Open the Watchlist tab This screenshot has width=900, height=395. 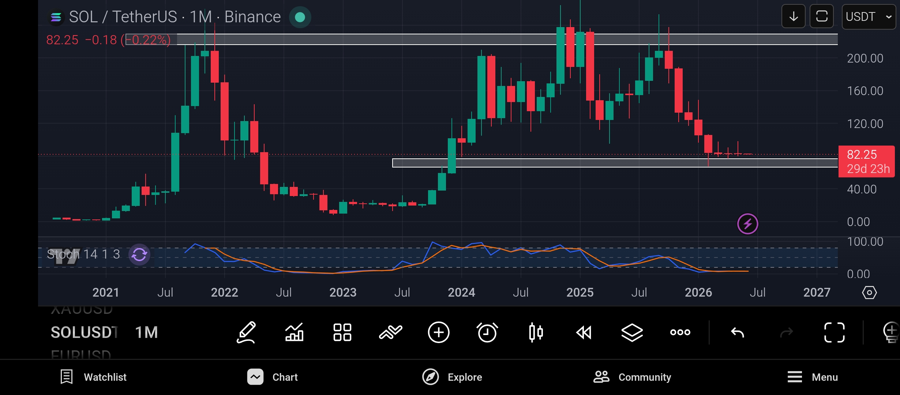[x=93, y=377]
